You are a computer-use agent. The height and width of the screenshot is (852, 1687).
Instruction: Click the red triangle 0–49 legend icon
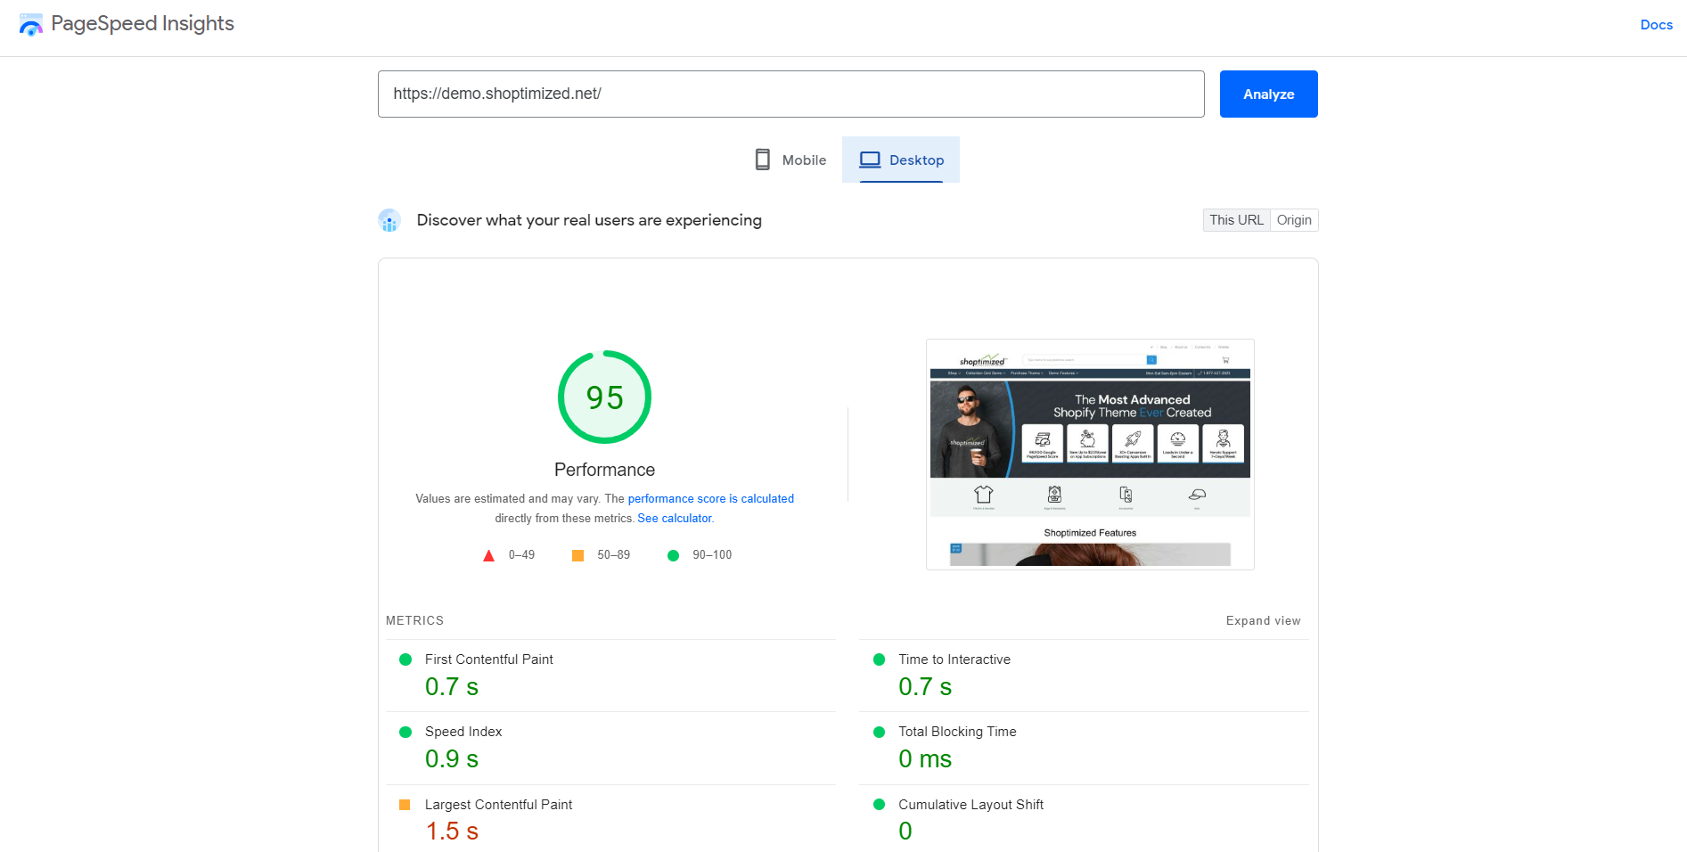coord(488,555)
